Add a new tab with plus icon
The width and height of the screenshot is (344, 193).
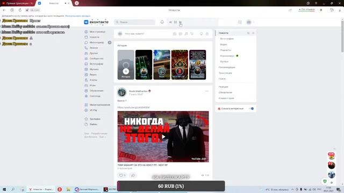[x=253, y=33]
